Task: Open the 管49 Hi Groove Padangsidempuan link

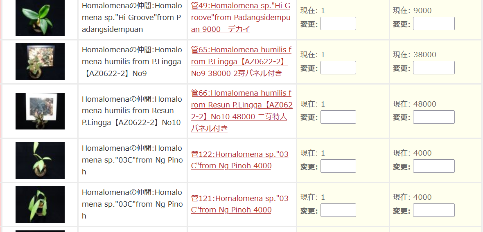Action: [x=241, y=18]
